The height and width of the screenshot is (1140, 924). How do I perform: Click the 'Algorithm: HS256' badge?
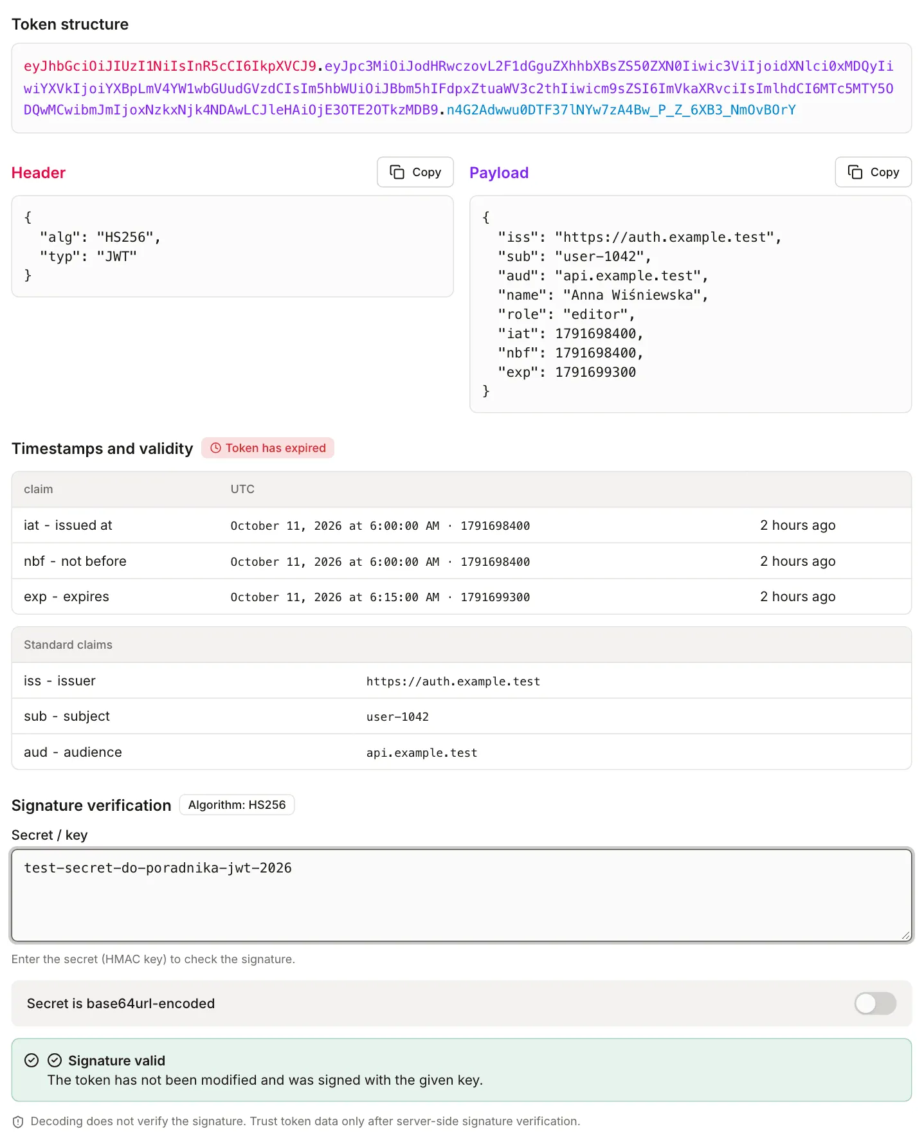(237, 805)
